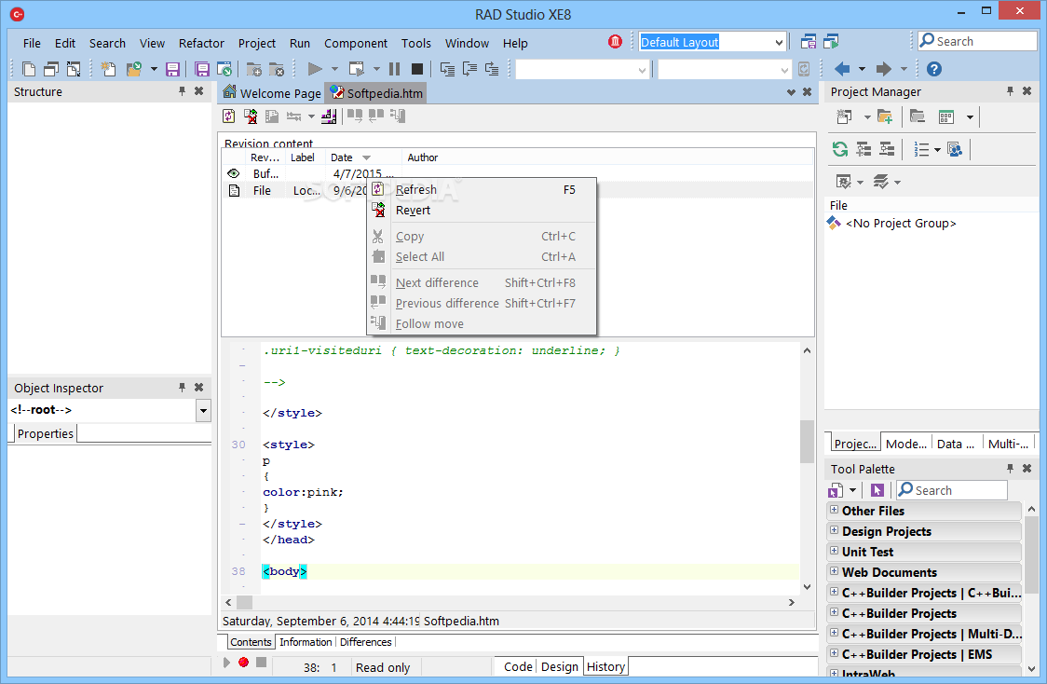Image resolution: width=1047 pixels, height=684 pixels.
Task: Open the Object Inspector root selector dropdown
Action: tap(204, 410)
